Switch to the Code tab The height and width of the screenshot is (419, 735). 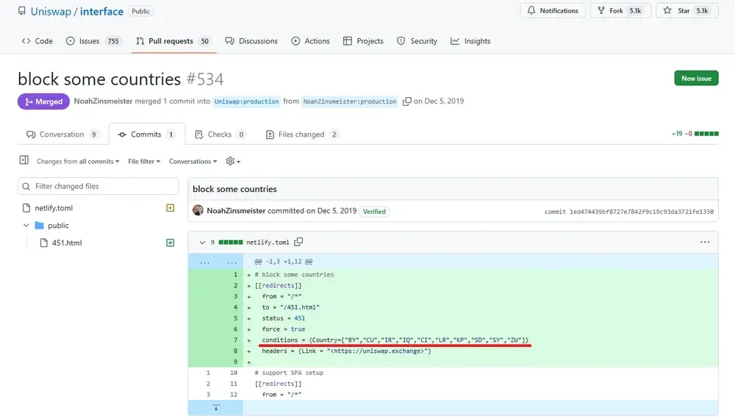click(37, 40)
